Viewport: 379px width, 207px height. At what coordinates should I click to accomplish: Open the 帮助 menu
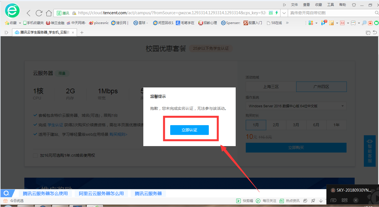(343, 5)
